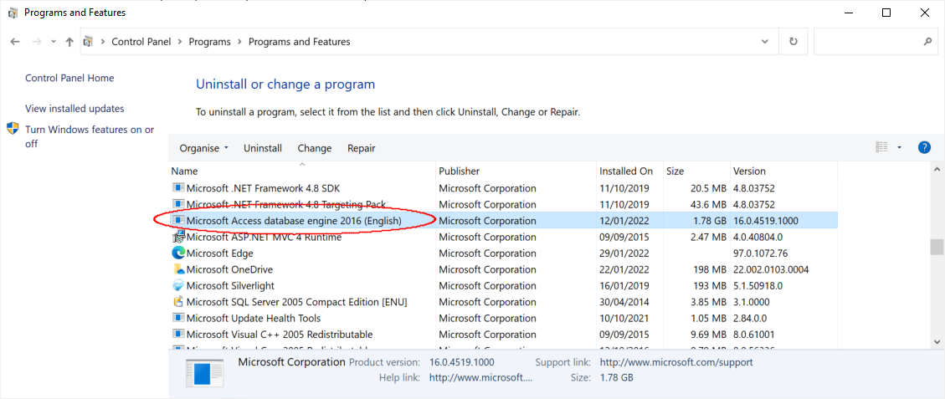Sort list by Installed On column

tap(626, 171)
